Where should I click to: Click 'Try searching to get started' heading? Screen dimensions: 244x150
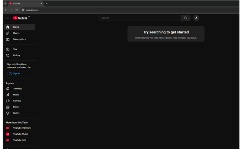coord(166,32)
